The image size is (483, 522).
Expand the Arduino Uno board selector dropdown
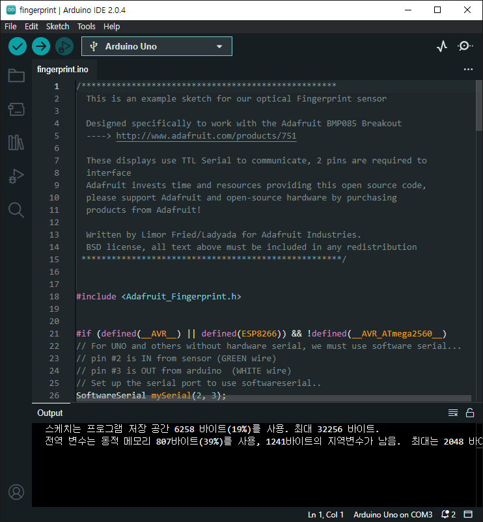tap(157, 46)
